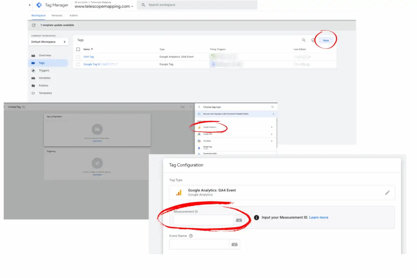Open Folders in the sidebar
Screen dimensions: 417x278
click(x=43, y=85)
